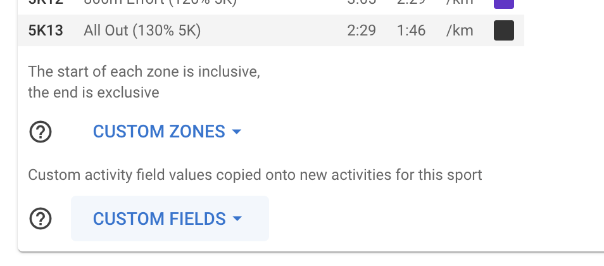Select the 5K13 zone label

46,30
